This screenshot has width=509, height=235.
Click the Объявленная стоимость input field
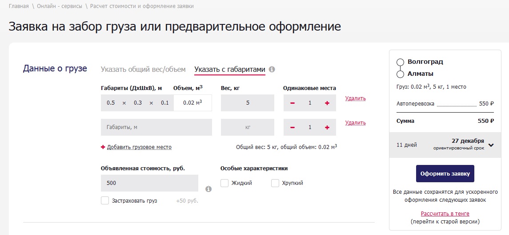[x=149, y=183]
